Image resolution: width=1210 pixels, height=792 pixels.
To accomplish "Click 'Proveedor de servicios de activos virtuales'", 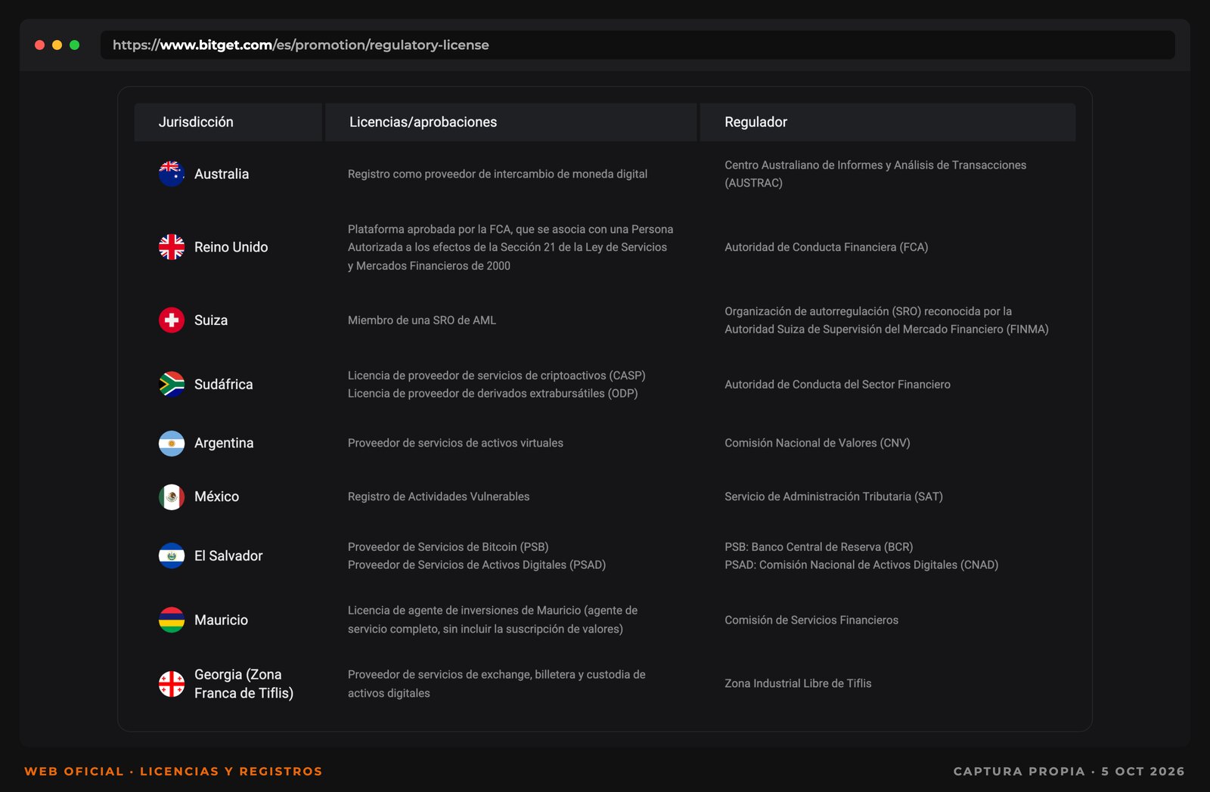I will [455, 443].
